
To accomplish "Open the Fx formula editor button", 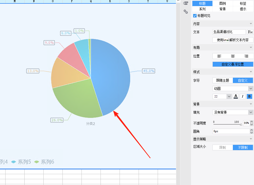I will (250, 32).
